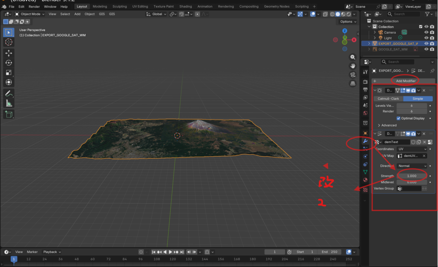Switch to the Modeling workspace tab

(100, 6)
